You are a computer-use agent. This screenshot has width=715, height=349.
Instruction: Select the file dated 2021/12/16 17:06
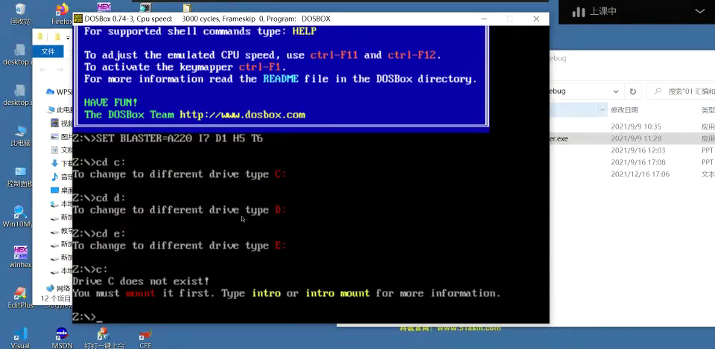pos(632,174)
